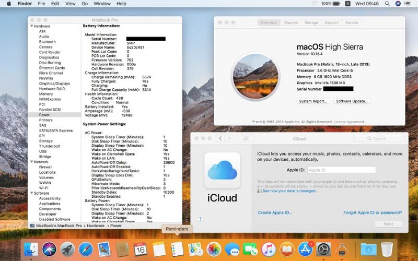Viewport: 418px width, 261px height.
Task: Switch to Displays tab in About This Mac
Action: [x=291, y=22]
